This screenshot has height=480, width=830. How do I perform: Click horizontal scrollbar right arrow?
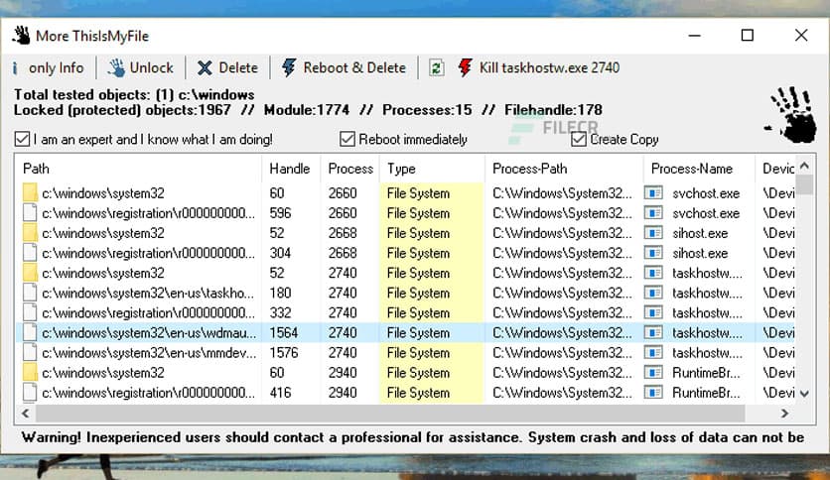pos(785,414)
